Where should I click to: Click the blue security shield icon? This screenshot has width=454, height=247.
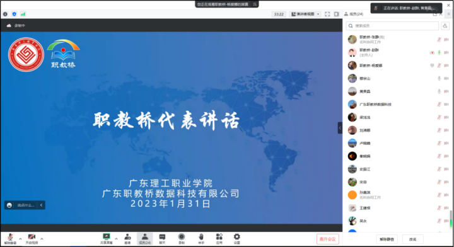pyautogui.click(x=14, y=14)
